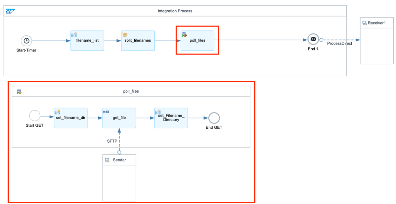This screenshot has width=396, height=204.
Task: Select the set_Filename_Directory content modifier step
Action: 171,118
